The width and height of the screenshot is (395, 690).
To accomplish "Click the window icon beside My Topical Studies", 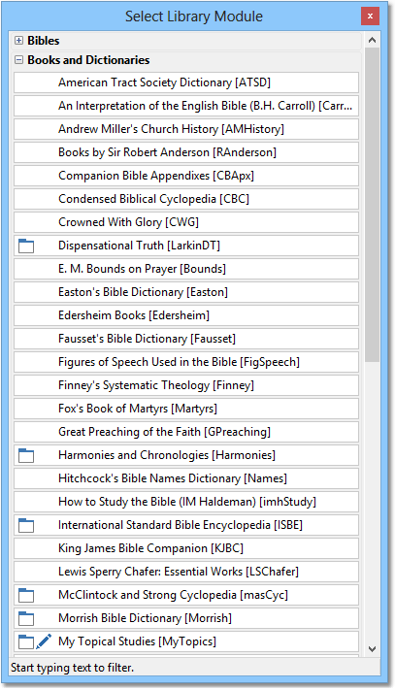I will pyautogui.click(x=26, y=641).
